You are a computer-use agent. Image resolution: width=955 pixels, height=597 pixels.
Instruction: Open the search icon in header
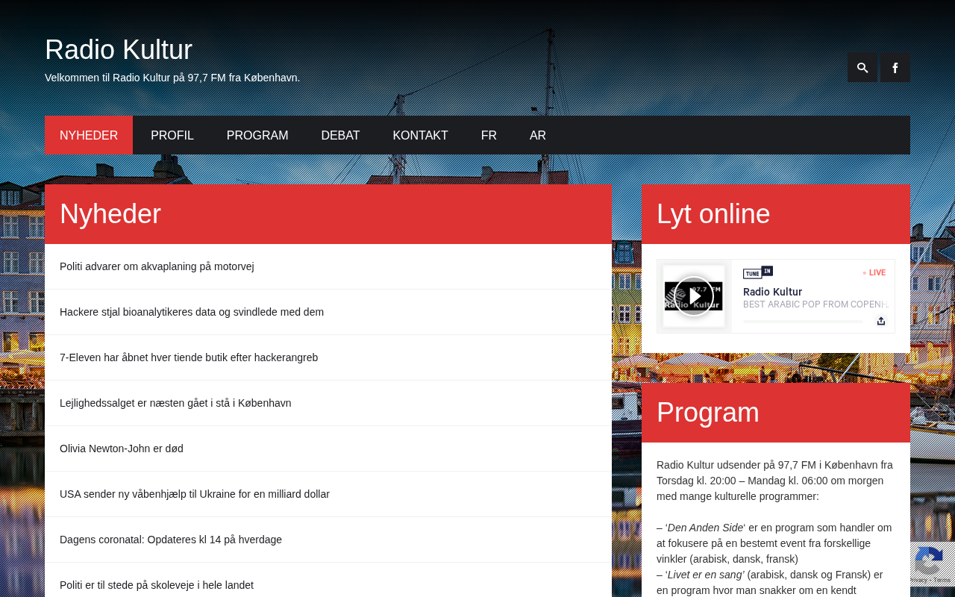pos(862,67)
